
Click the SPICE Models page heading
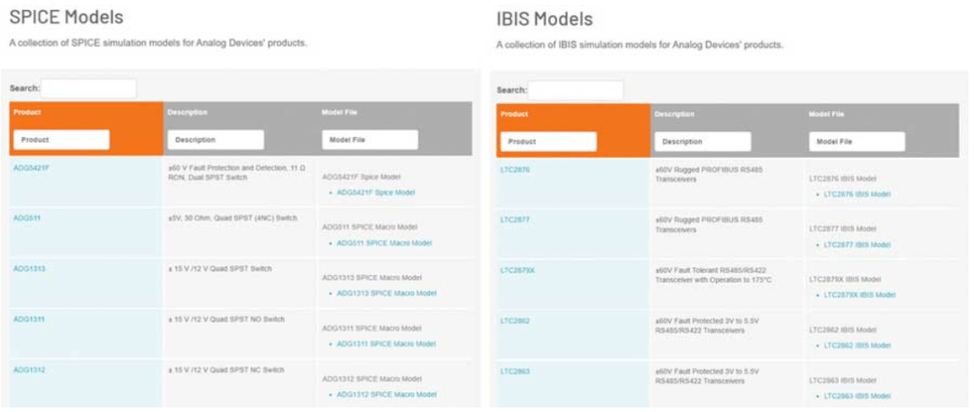pyautogui.click(x=67, y=17)
